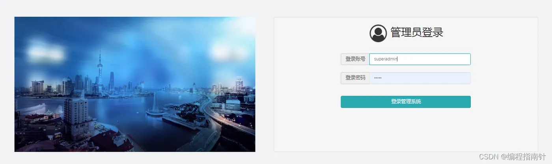Click the grey page background between photo and login panel
The image size is (552, 164).
[265, 84]
